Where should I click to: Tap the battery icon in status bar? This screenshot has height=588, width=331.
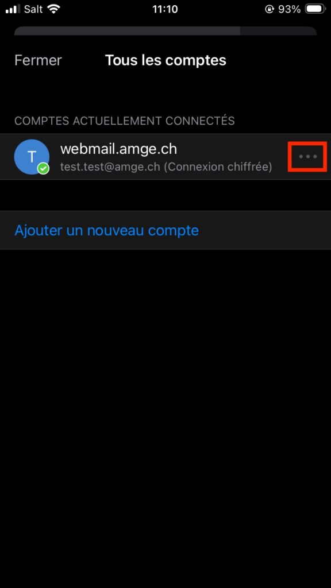point(315,9)
